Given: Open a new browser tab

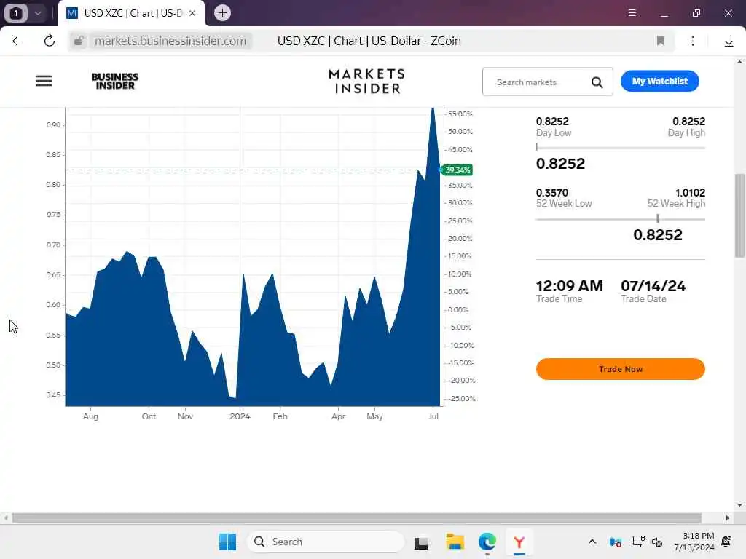Looking at the screenshot, I should [222, 13].
